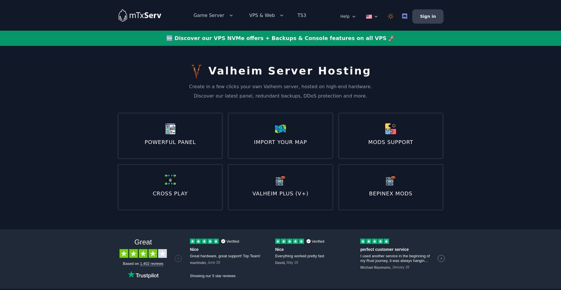
Task: Click 'Discover our latest panel' description line
Action: pyautogui.click(x=280, y=96)
